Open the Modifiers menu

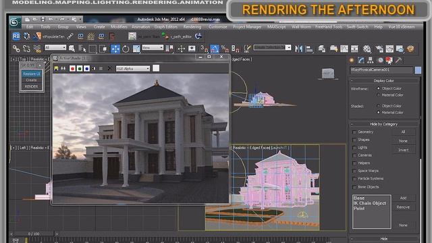pos(119,27)
